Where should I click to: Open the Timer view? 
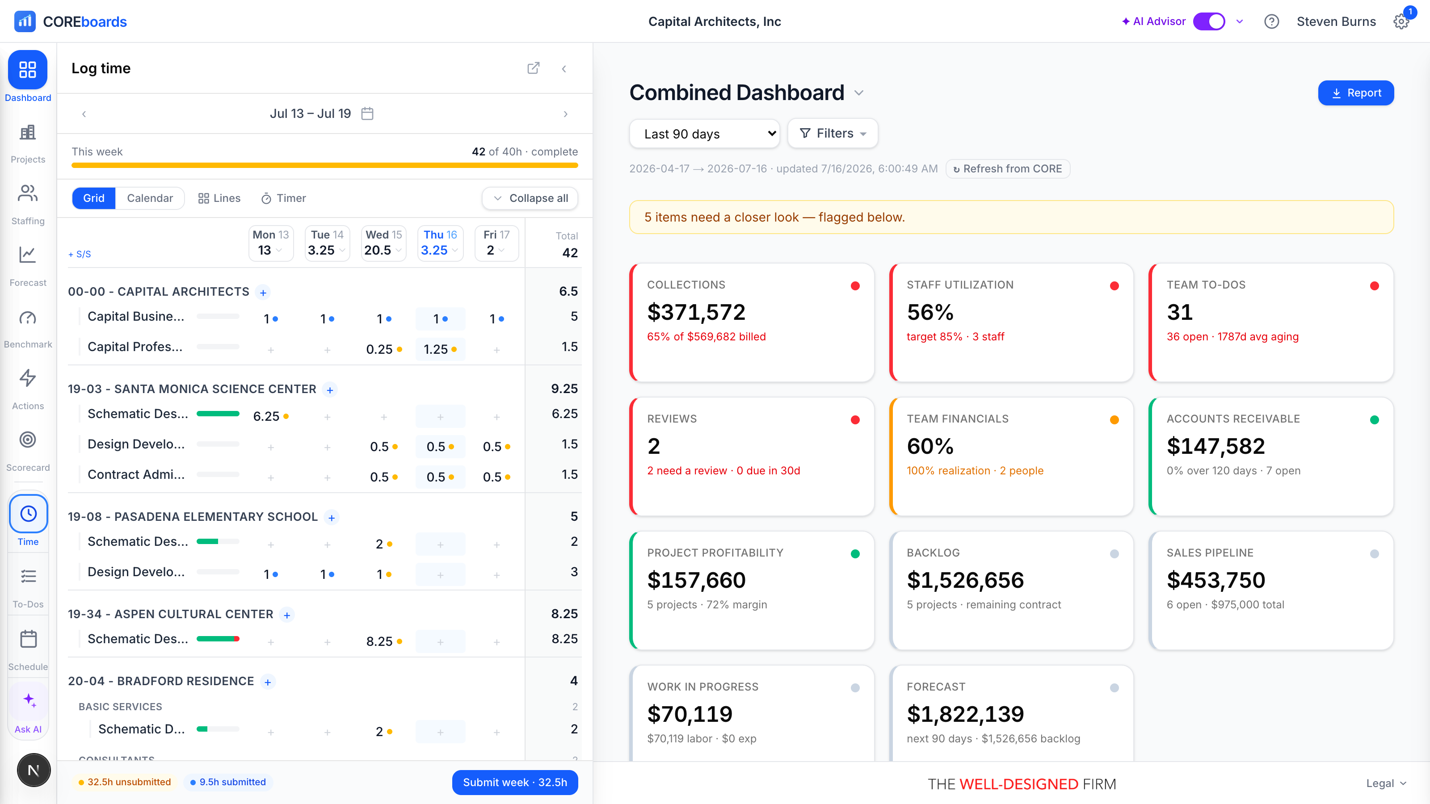284,198
